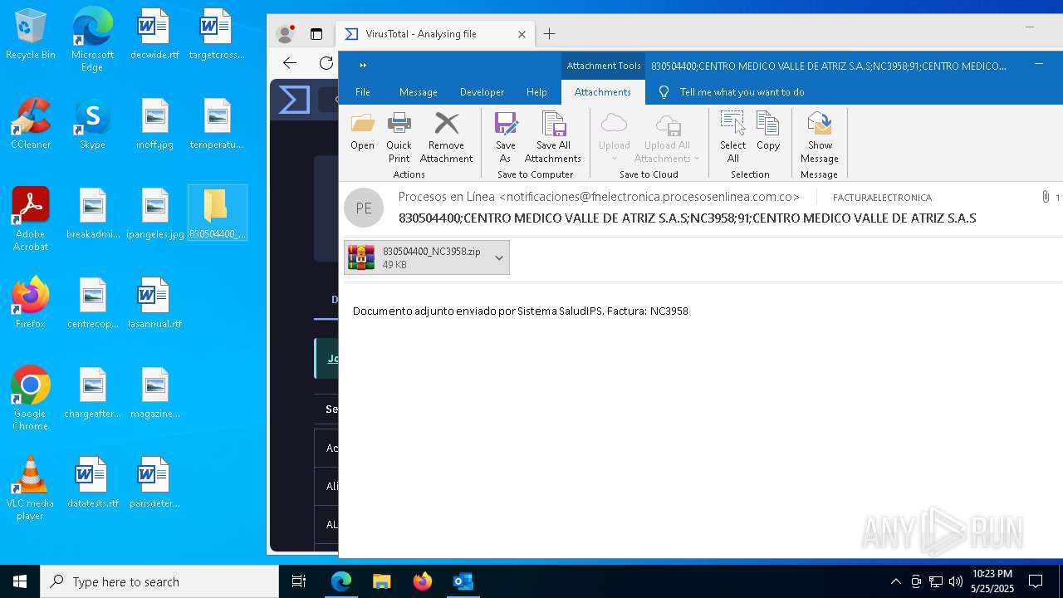Copy the attachment with Copy icon

tap(768, 133)
